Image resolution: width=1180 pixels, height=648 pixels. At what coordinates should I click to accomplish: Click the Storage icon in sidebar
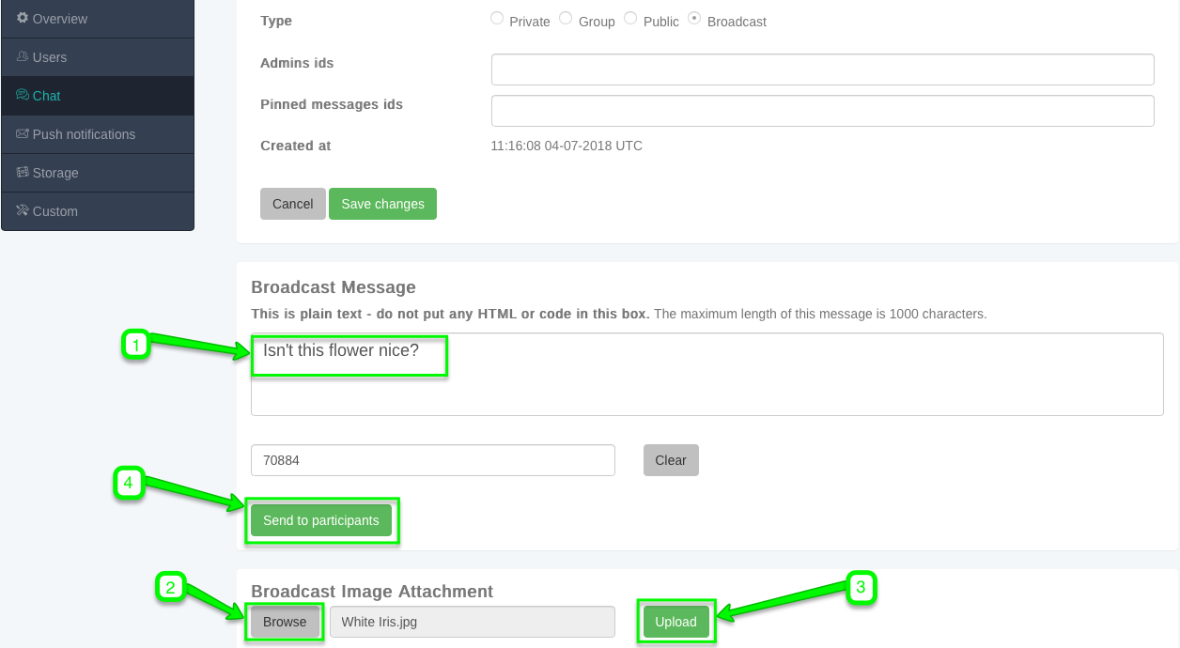tap(23, 172)
